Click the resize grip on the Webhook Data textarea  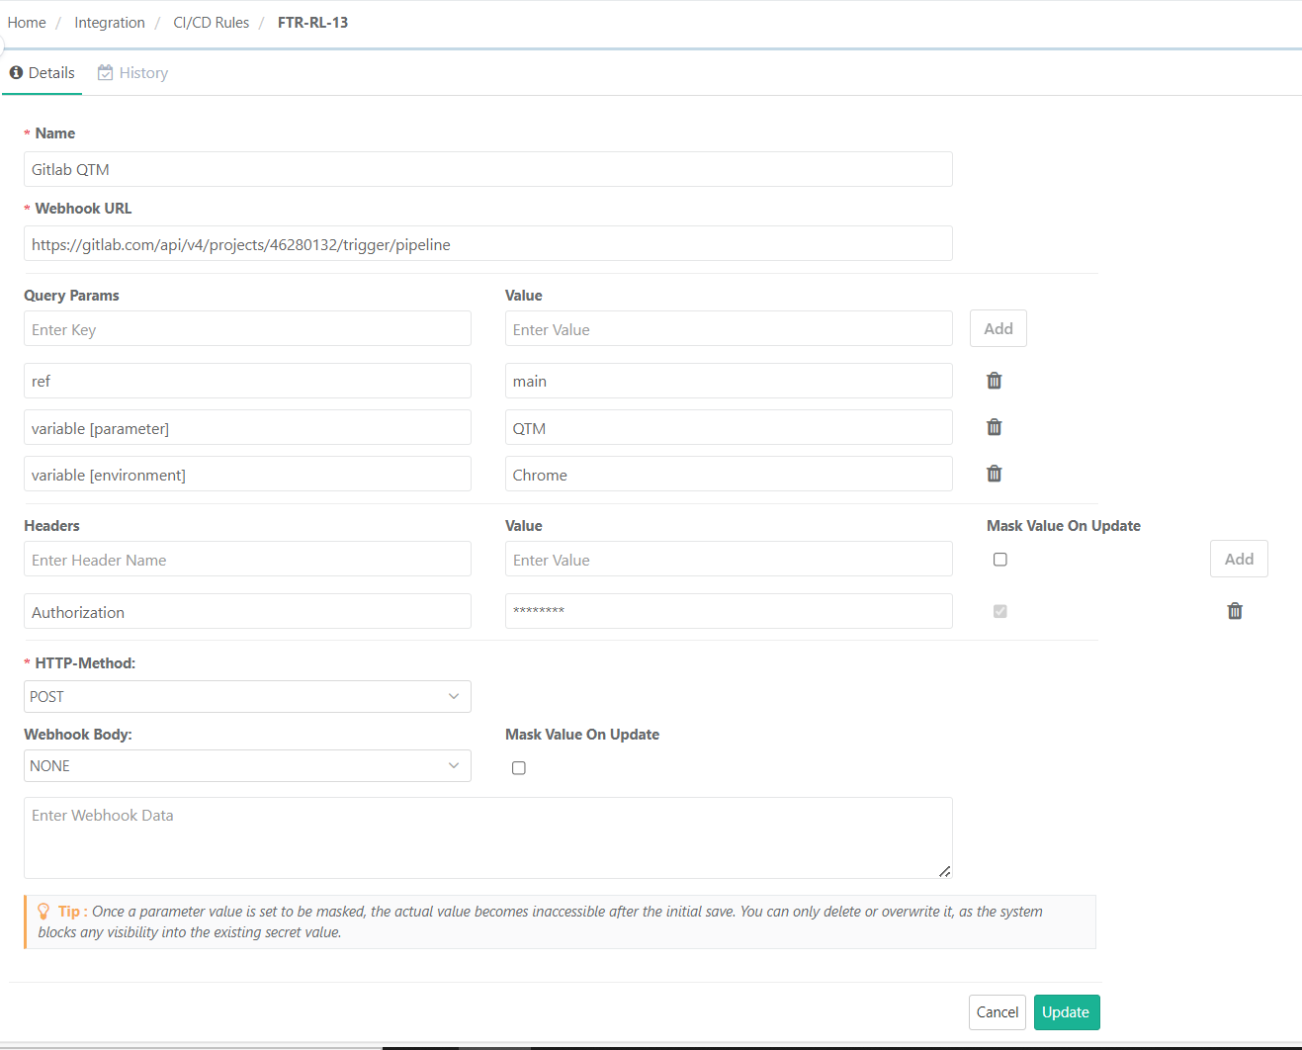click(945, 872)
